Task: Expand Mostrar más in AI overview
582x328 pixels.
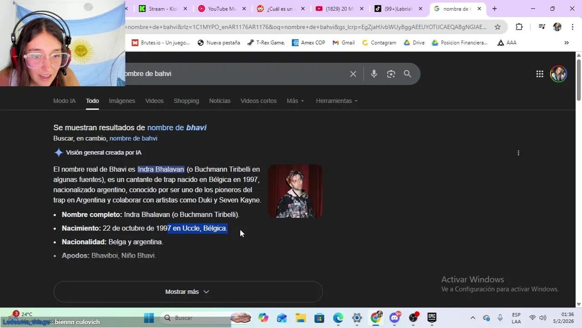Action: (188, 292)
